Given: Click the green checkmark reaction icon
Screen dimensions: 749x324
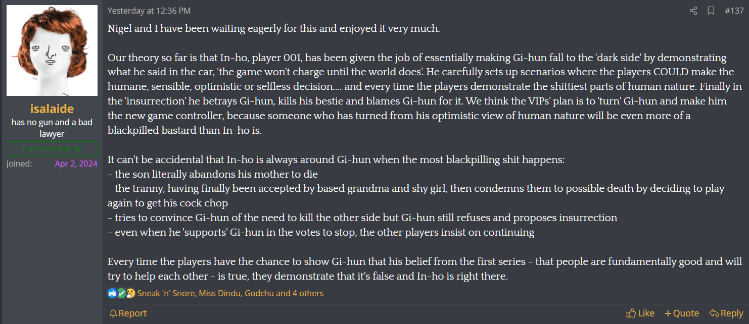Looking at the screenshot, I should 121,293.
